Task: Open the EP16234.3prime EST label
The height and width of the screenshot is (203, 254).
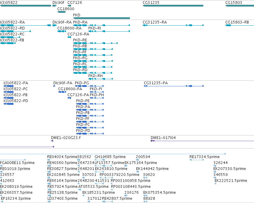Action: click(16, 199)
